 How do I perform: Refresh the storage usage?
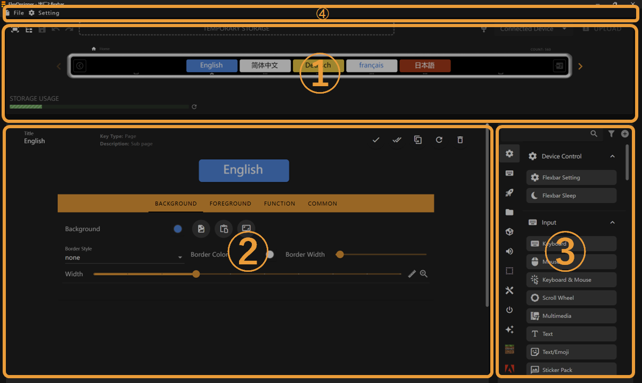coord(194,107)
